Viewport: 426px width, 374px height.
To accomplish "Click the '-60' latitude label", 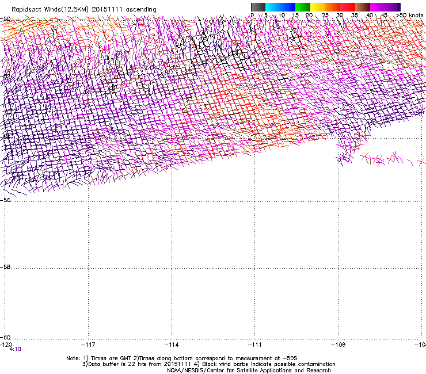I will (x=6, y=337).
